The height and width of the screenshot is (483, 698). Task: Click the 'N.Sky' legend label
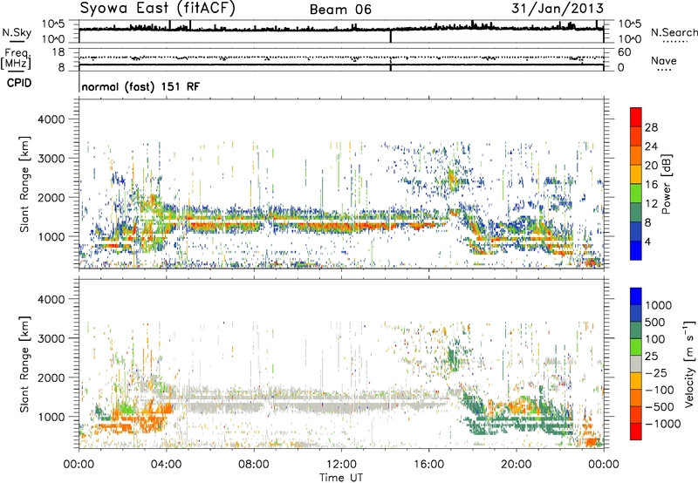[17, 32]
